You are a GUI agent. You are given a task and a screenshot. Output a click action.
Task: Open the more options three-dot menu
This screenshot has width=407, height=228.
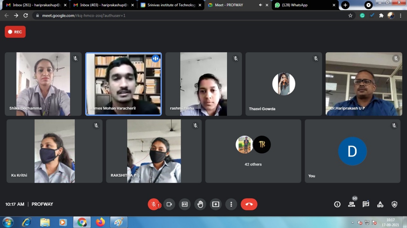click(x=231, y=204)
